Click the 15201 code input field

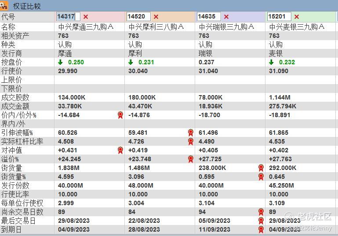coord(279,16)
